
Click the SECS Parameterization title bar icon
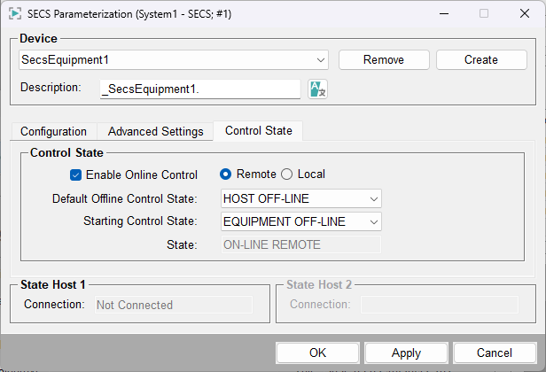14,13
